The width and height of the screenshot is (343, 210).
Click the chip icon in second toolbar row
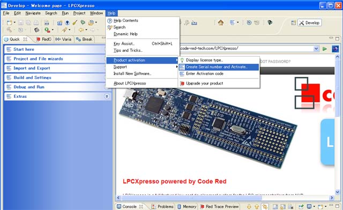click(x=37, y=30)
